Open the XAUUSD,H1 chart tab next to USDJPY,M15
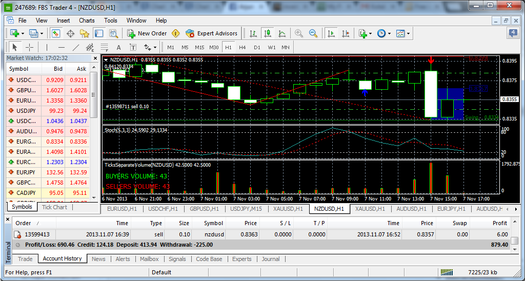 point(288,209)
